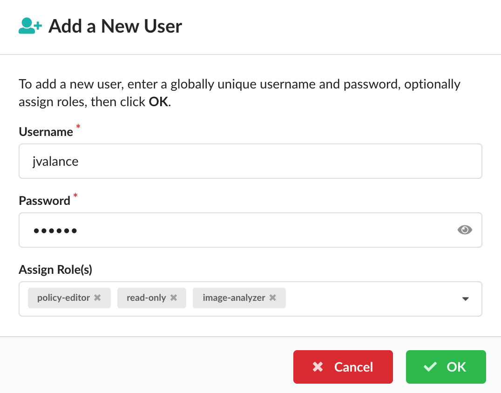The width and height of the screenshot is (501, 393).
Task: Select the image-analyzer tag label
Action: (x=234, y=298)
